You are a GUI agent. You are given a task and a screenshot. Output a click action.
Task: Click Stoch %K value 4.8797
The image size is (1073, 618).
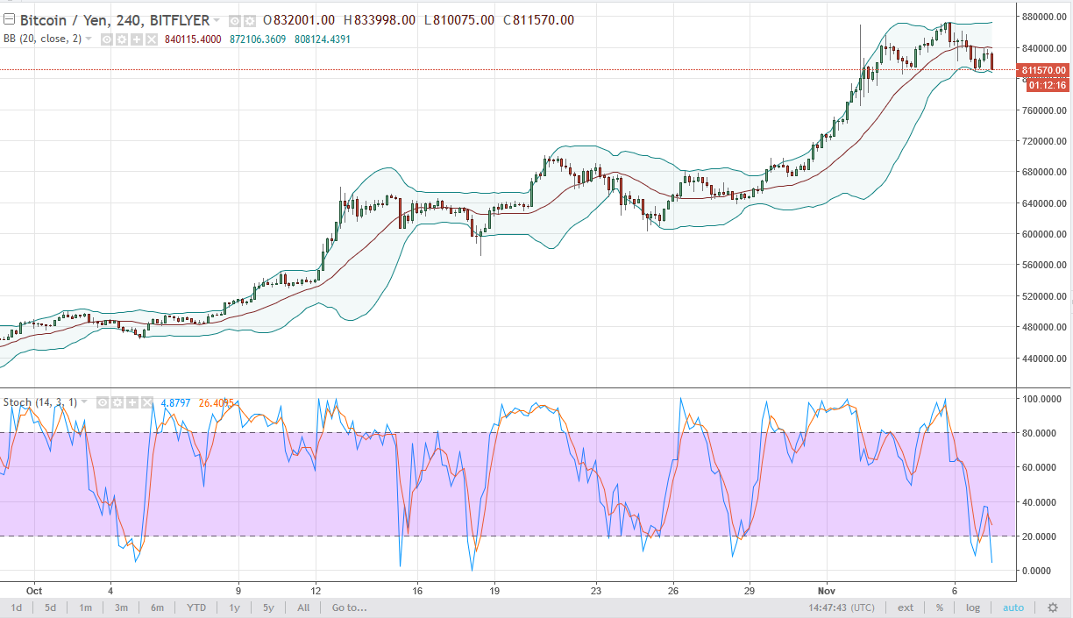[174, 403]
